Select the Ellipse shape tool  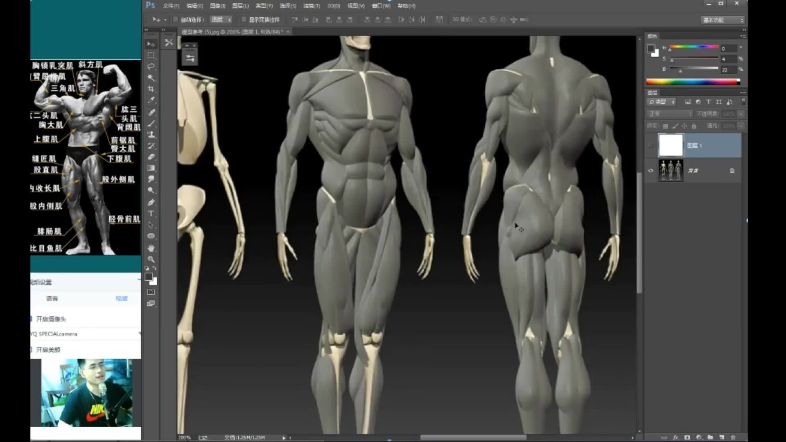pos(151,236)
